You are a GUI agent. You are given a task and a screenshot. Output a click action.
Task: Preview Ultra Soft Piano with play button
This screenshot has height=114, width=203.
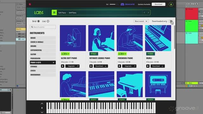tap(62, 66)
